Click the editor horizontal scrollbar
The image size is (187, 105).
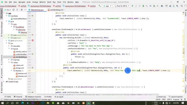point(98,94)
